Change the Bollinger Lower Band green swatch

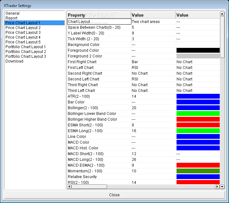tap(198, 114)
